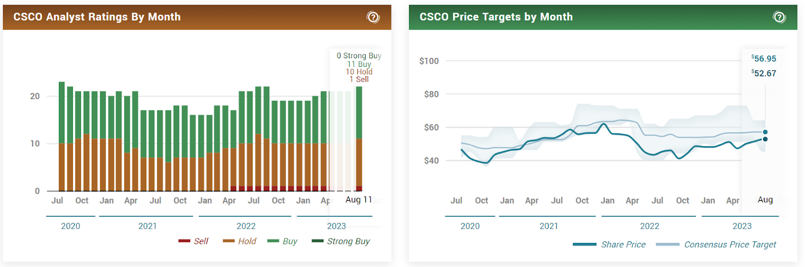805x267 pixels.
Task: Click the '10 Hold' tooltip text
Action: click(x=359, y=72)
